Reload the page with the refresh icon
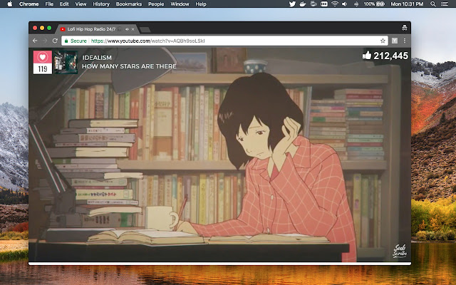This screenshot has height=285, width=456. [55, 41]
